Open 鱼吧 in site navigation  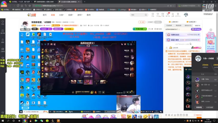[x=89, y=15]
